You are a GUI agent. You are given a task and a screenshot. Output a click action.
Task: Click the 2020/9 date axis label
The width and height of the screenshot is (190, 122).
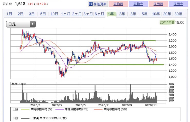[127, 105]
